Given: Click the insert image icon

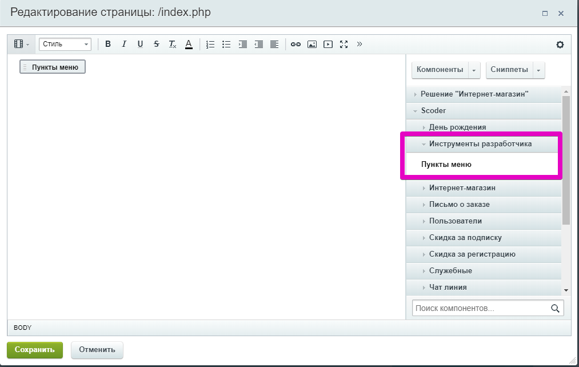Looking at the screenshot, I should [312, 44].
